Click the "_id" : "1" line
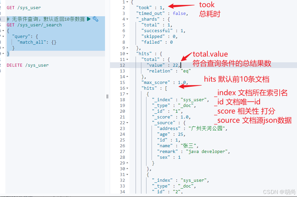Viewport: 297px width, 197px height. click(x=167, y=111)
